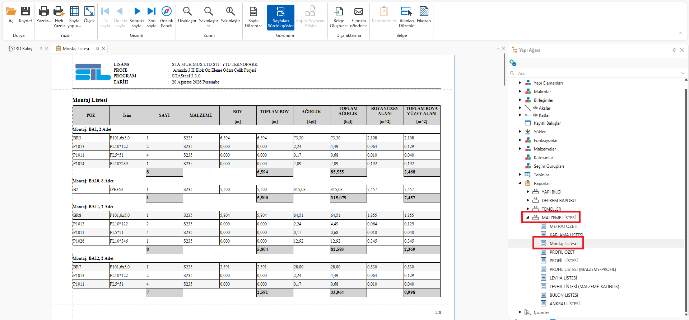Pin the Montaj Listesi tab
The width and height of the screenshot is (689, 320).
coord(98,48)
